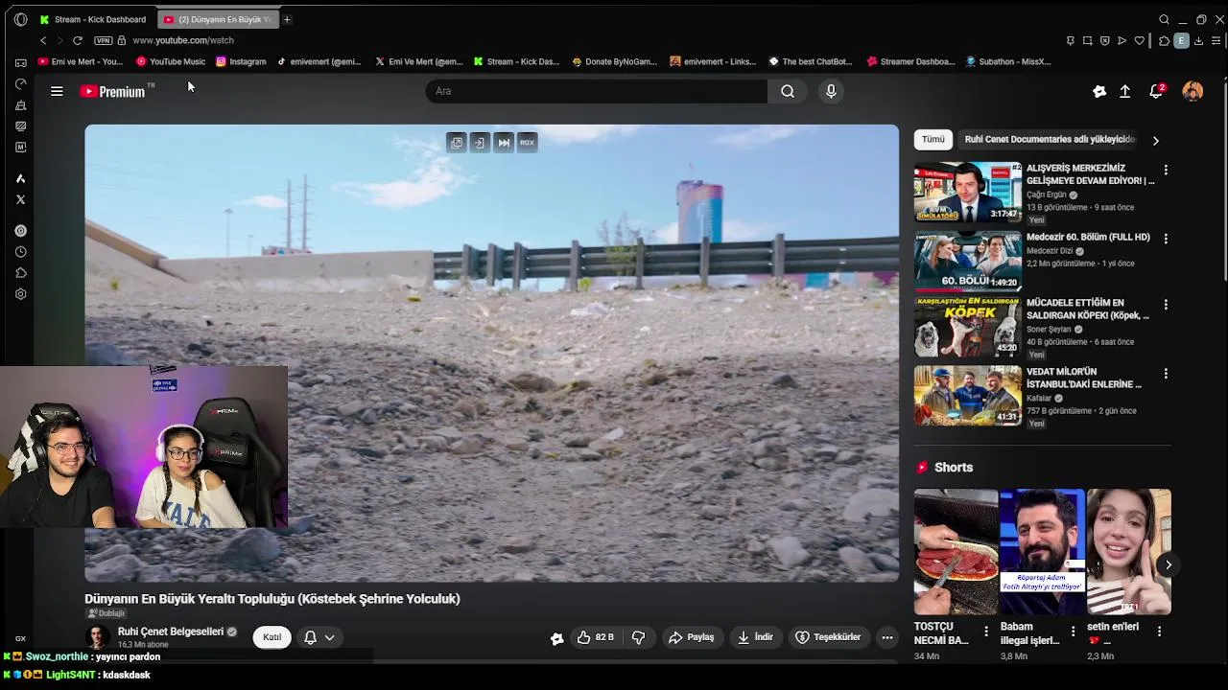
Task: Open the Medcezir 60. Bölüm thumbnail
Action: click(x=967, y=260)
